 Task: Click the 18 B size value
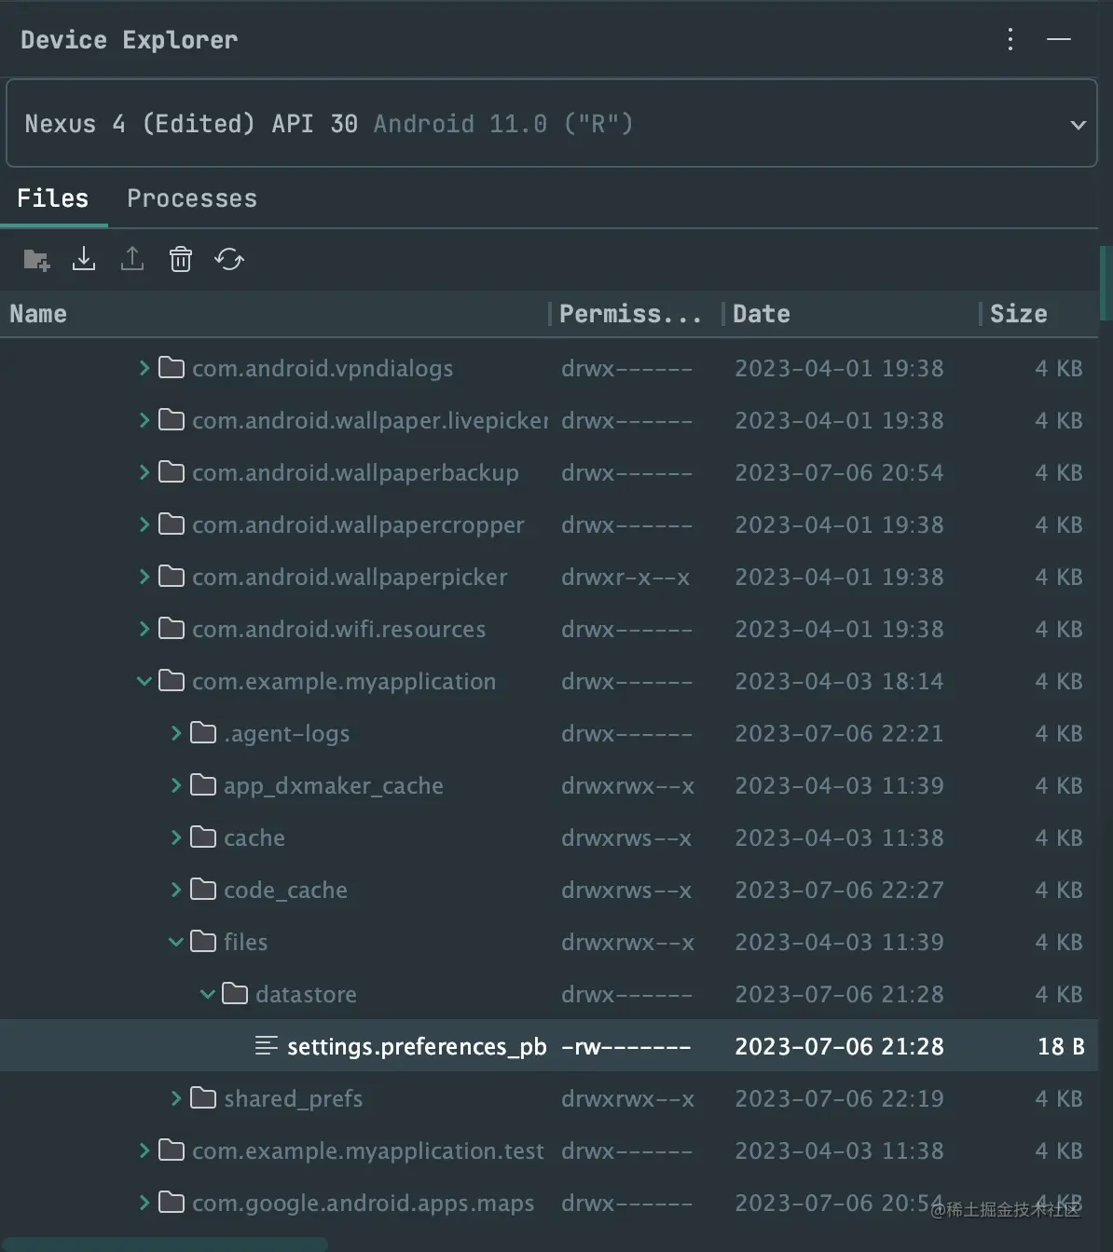[x=1061, y=1047]
